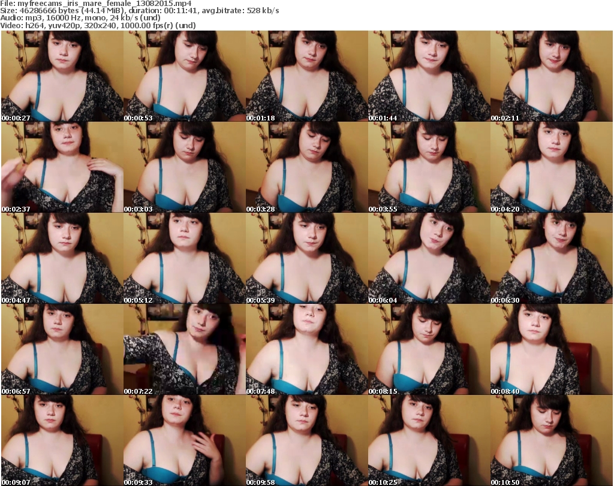The image size is (614, 486).
Task: Select the thumbnail stamped 00:00:53
Action: click(x=185, y=76)
